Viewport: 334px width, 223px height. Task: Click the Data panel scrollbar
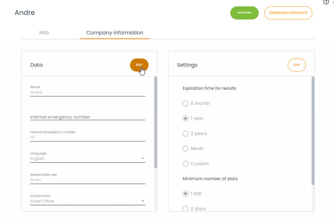point(155,121)
